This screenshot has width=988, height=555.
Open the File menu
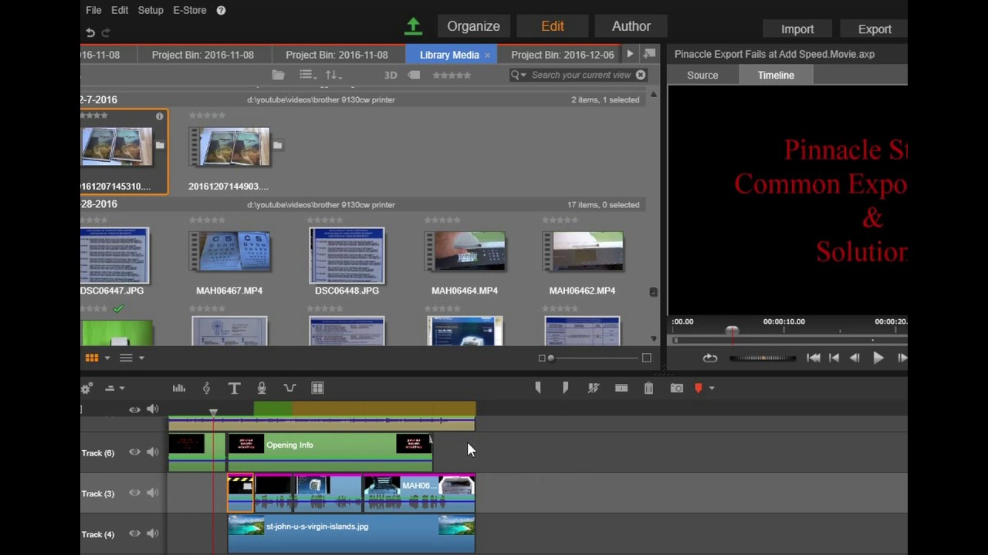click(93, 10)
